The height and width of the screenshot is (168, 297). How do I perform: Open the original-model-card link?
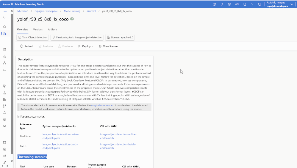103,105
